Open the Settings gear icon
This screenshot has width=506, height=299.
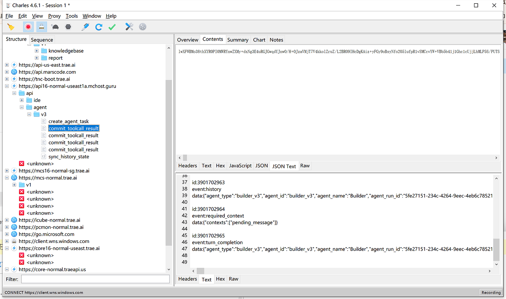[x=143, y=27]
